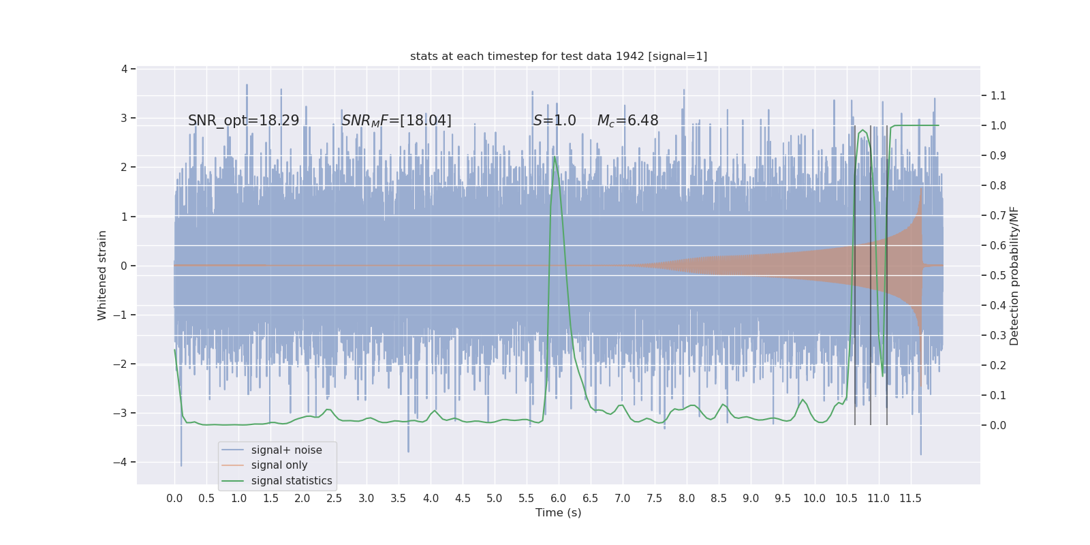Select the −2 tick on the whitened strain axis
1090x545 pixels.
pyautogui.click(x=120, y=364)
